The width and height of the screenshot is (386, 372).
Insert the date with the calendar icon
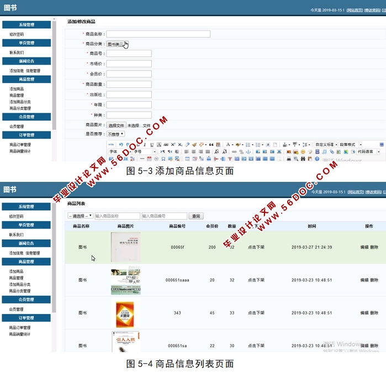click(x=149, y=159)
